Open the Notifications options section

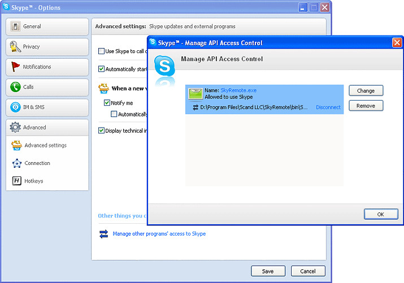pyautogui.click(x=47, y=67)
